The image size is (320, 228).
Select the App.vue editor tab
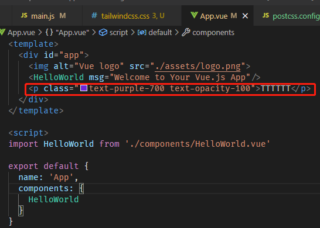(217, 16)
